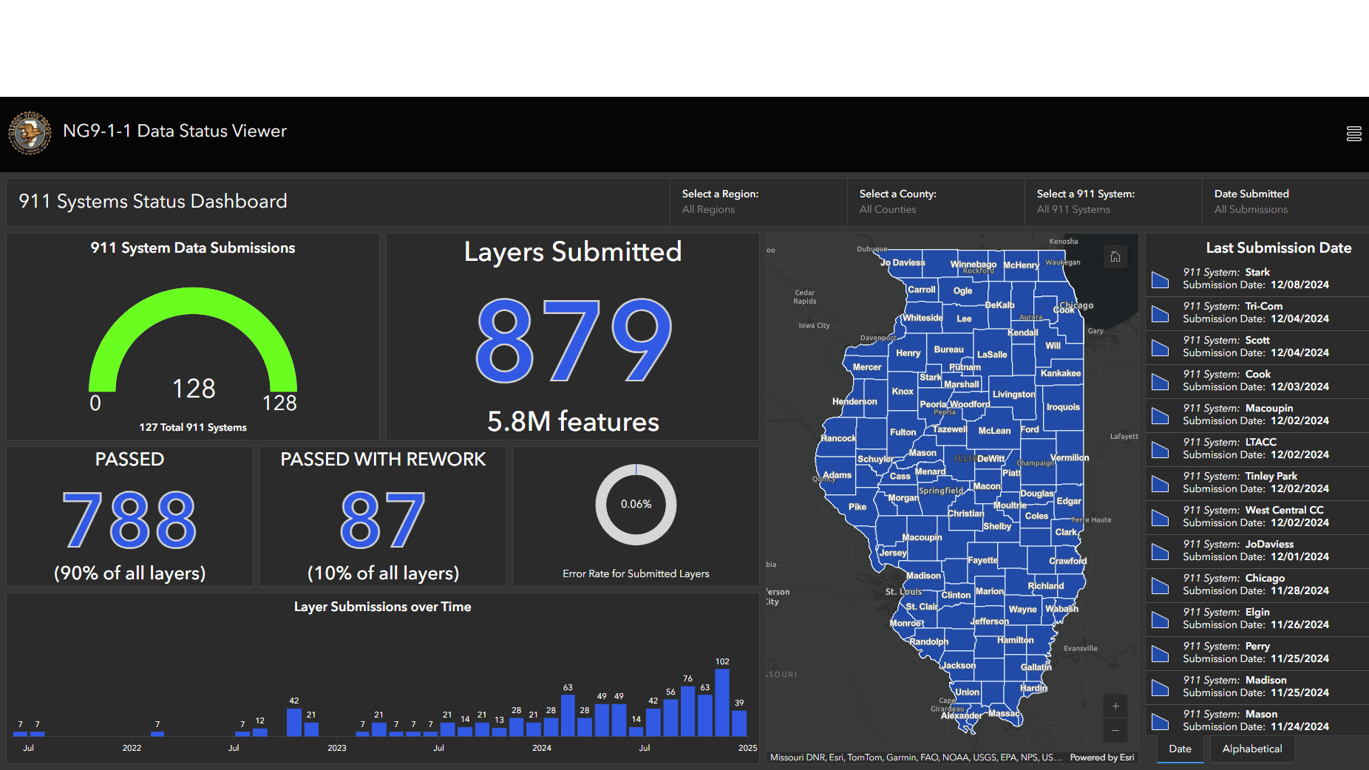Open the hamburger menu at top right
This screenshot has height=770, width=1369.
point(1354,133)
